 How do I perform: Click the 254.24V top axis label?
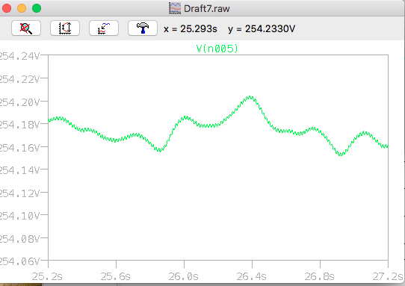tap(19, 56)
